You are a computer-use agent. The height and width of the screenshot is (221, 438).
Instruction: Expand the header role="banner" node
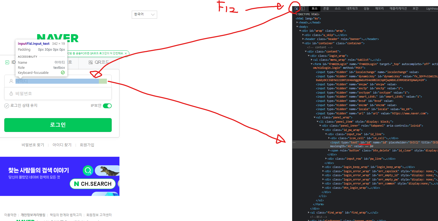click(x=303, y=39)
